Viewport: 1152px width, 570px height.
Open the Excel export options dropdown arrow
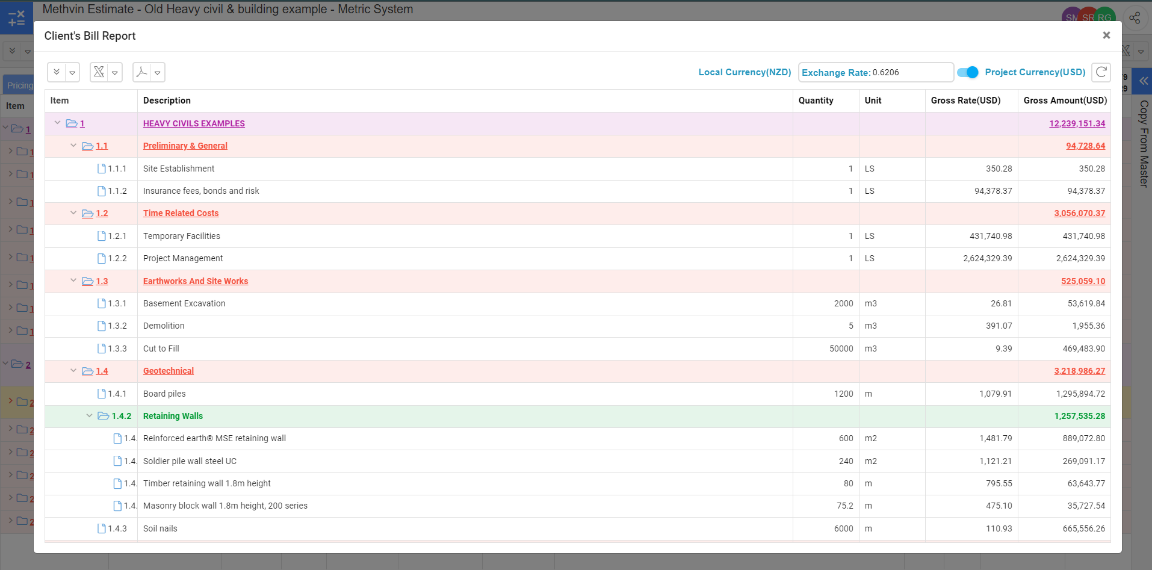tap(115, 73)
